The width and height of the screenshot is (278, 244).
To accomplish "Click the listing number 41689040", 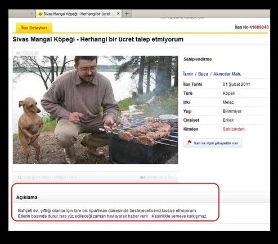I will click(259, 27).
